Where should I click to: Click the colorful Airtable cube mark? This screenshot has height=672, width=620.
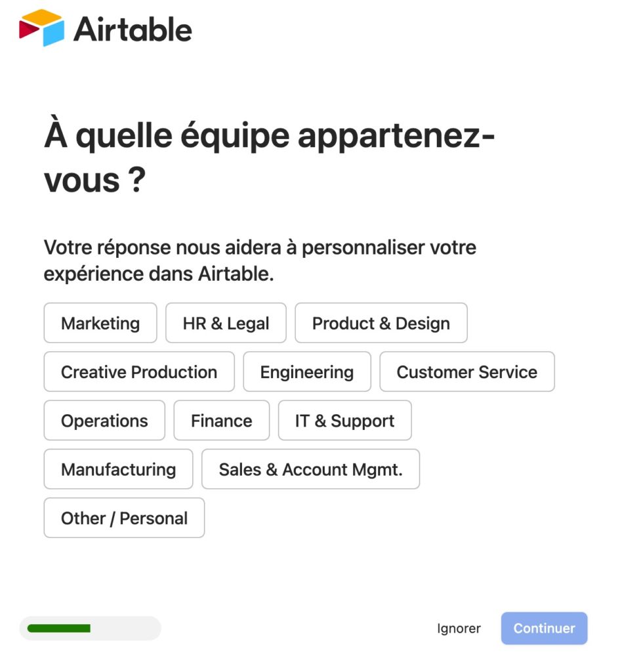point(41,28)
